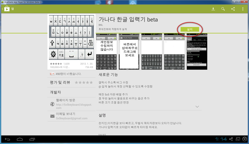Close BlueStacks with bottom-right circle X icon

point(245,139)
